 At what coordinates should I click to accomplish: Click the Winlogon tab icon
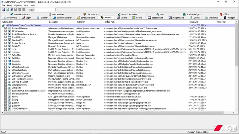click(x=225, y=18)
